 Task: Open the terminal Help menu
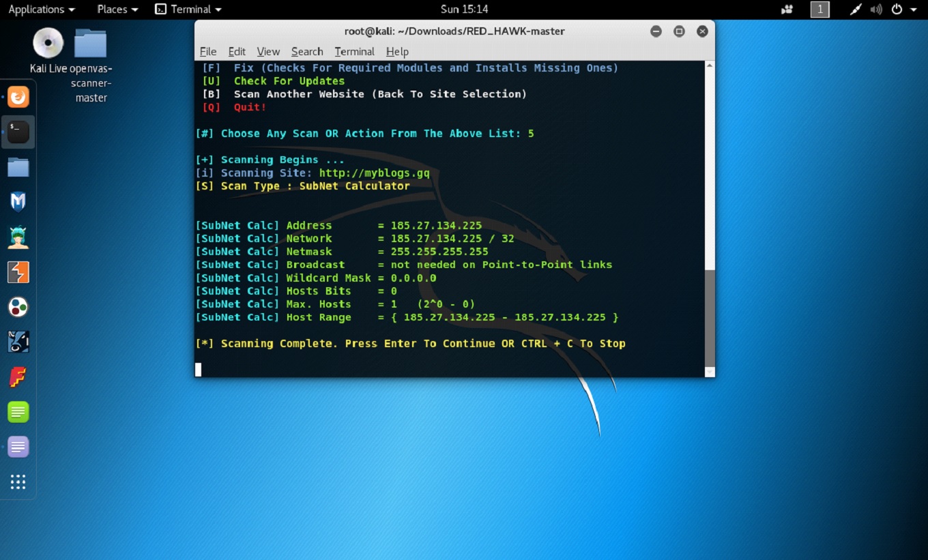(x=397, y=52)
